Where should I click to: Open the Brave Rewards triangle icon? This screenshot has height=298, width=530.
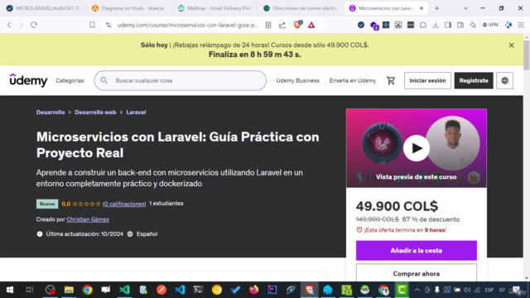(311, 25)
